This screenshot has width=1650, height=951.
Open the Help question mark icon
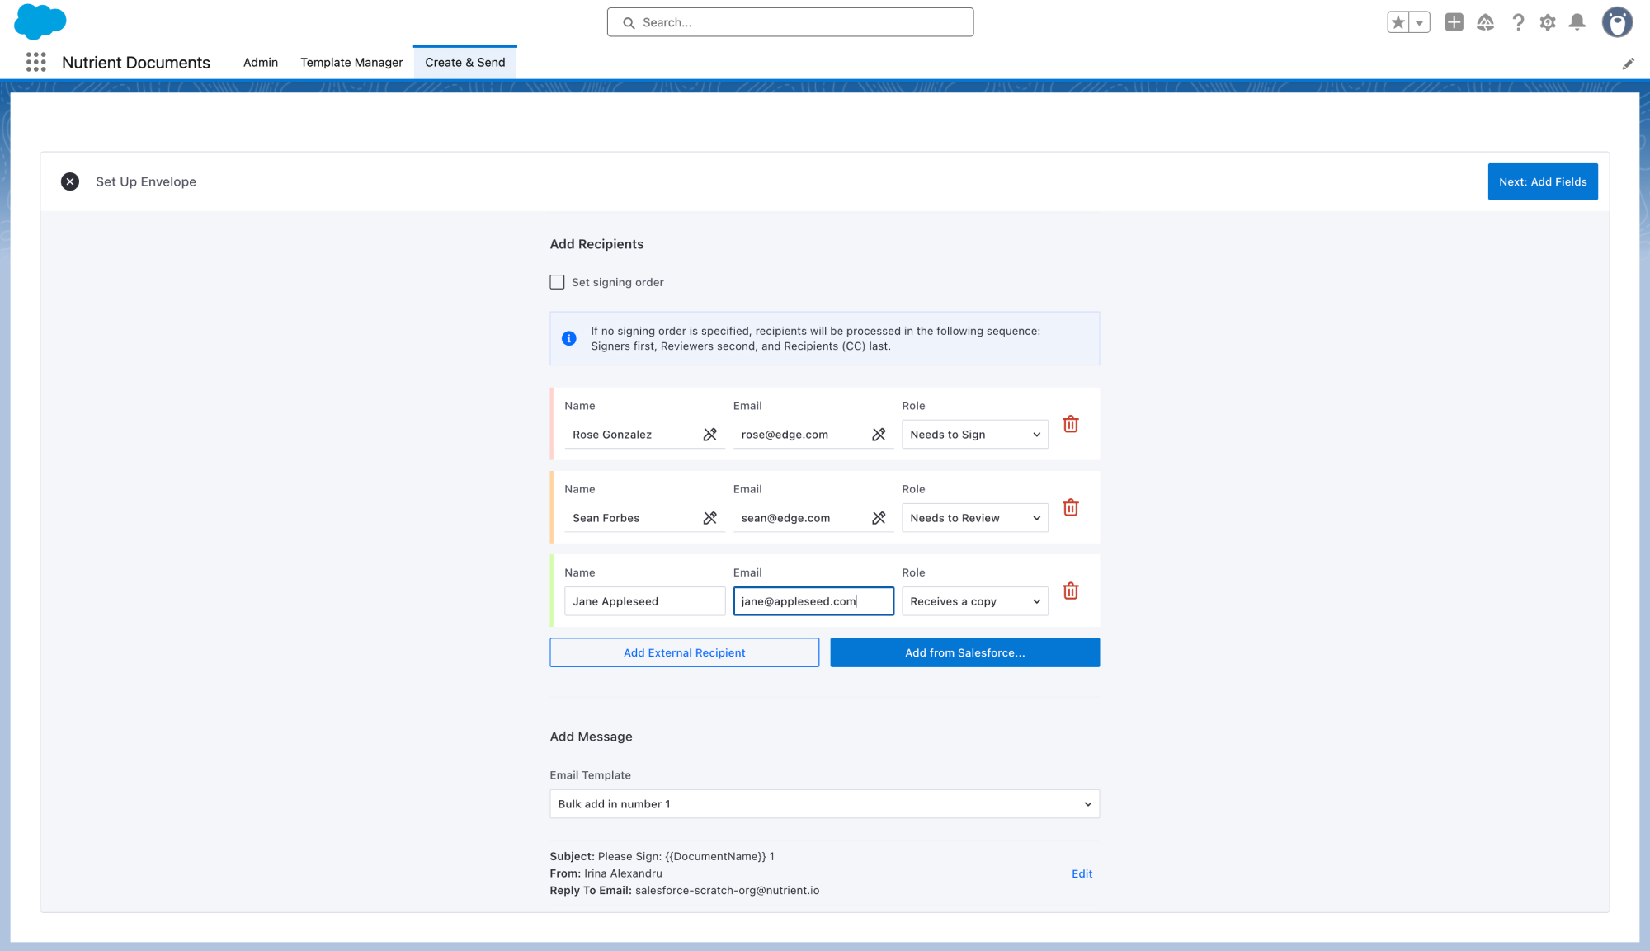pyautogui.click(x=1517, y=22)
